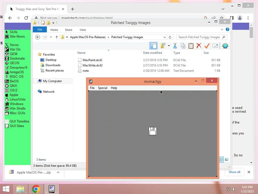
Task: Open the Share ribbon tab
Action: pyautogui.click(x=69, y=30)
